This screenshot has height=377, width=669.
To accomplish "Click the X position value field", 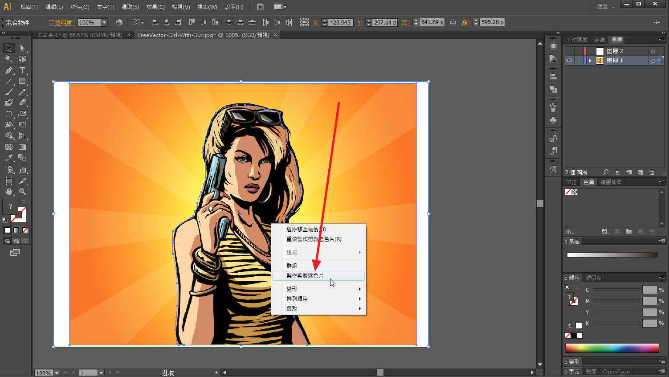I will pos(341,22).
